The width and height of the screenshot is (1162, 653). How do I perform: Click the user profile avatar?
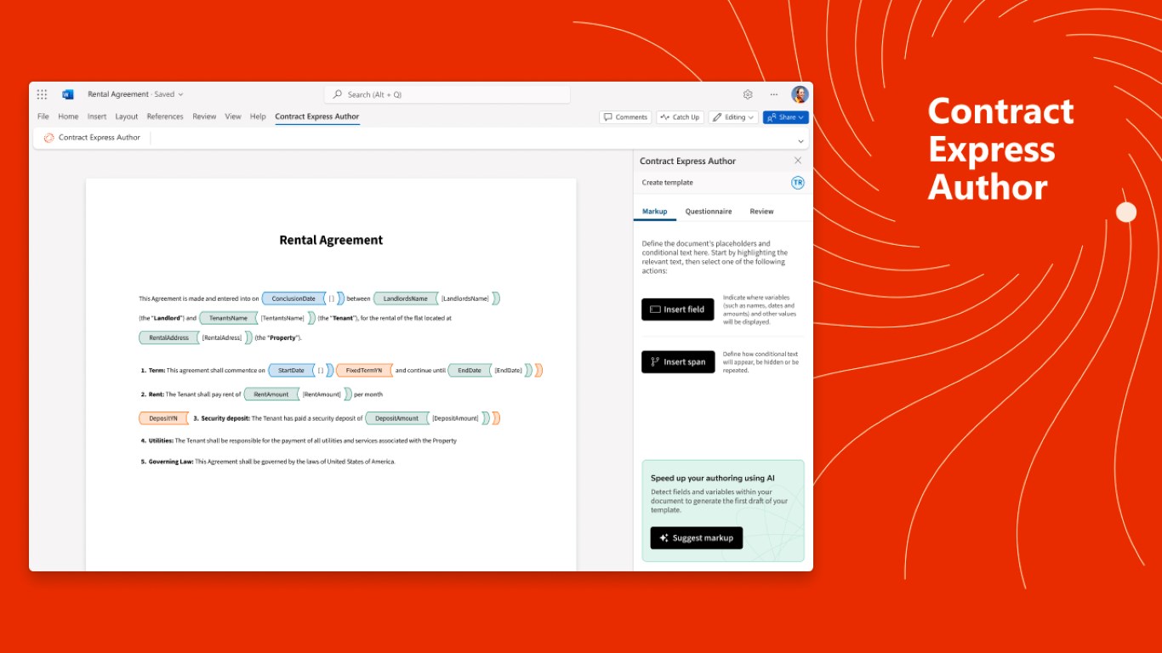pos(800,94)
